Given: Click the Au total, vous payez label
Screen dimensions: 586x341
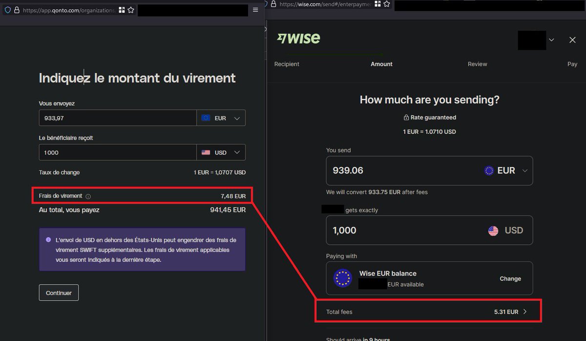Looking at the screenshot, I should coord(69,210).
